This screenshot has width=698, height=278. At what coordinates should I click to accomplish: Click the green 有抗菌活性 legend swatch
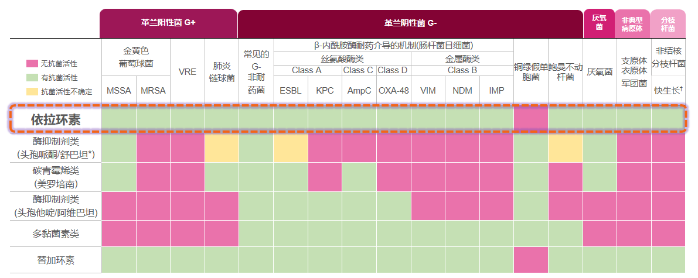tap(32, 77)
